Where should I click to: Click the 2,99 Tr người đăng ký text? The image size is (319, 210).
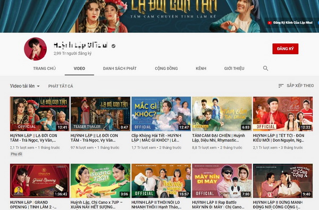click(x=73, y=54)
